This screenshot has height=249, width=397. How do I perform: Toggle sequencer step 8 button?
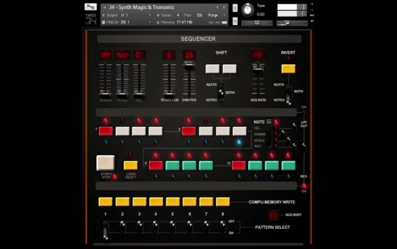pos(239,131)
